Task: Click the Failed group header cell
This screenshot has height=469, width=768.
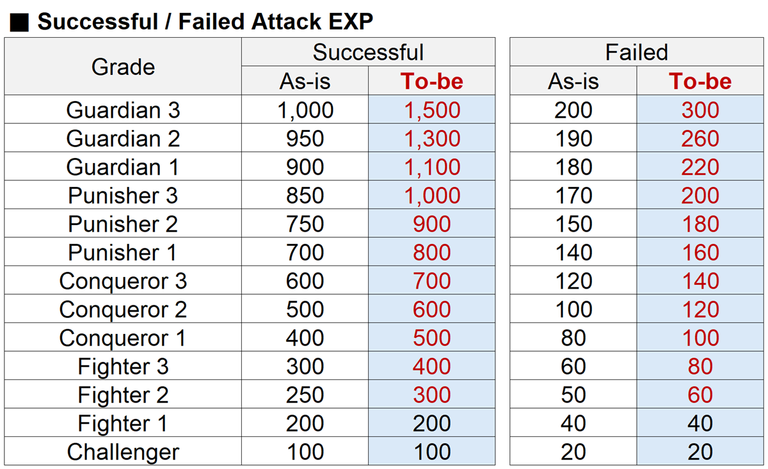Action: [x=636, y=52]
